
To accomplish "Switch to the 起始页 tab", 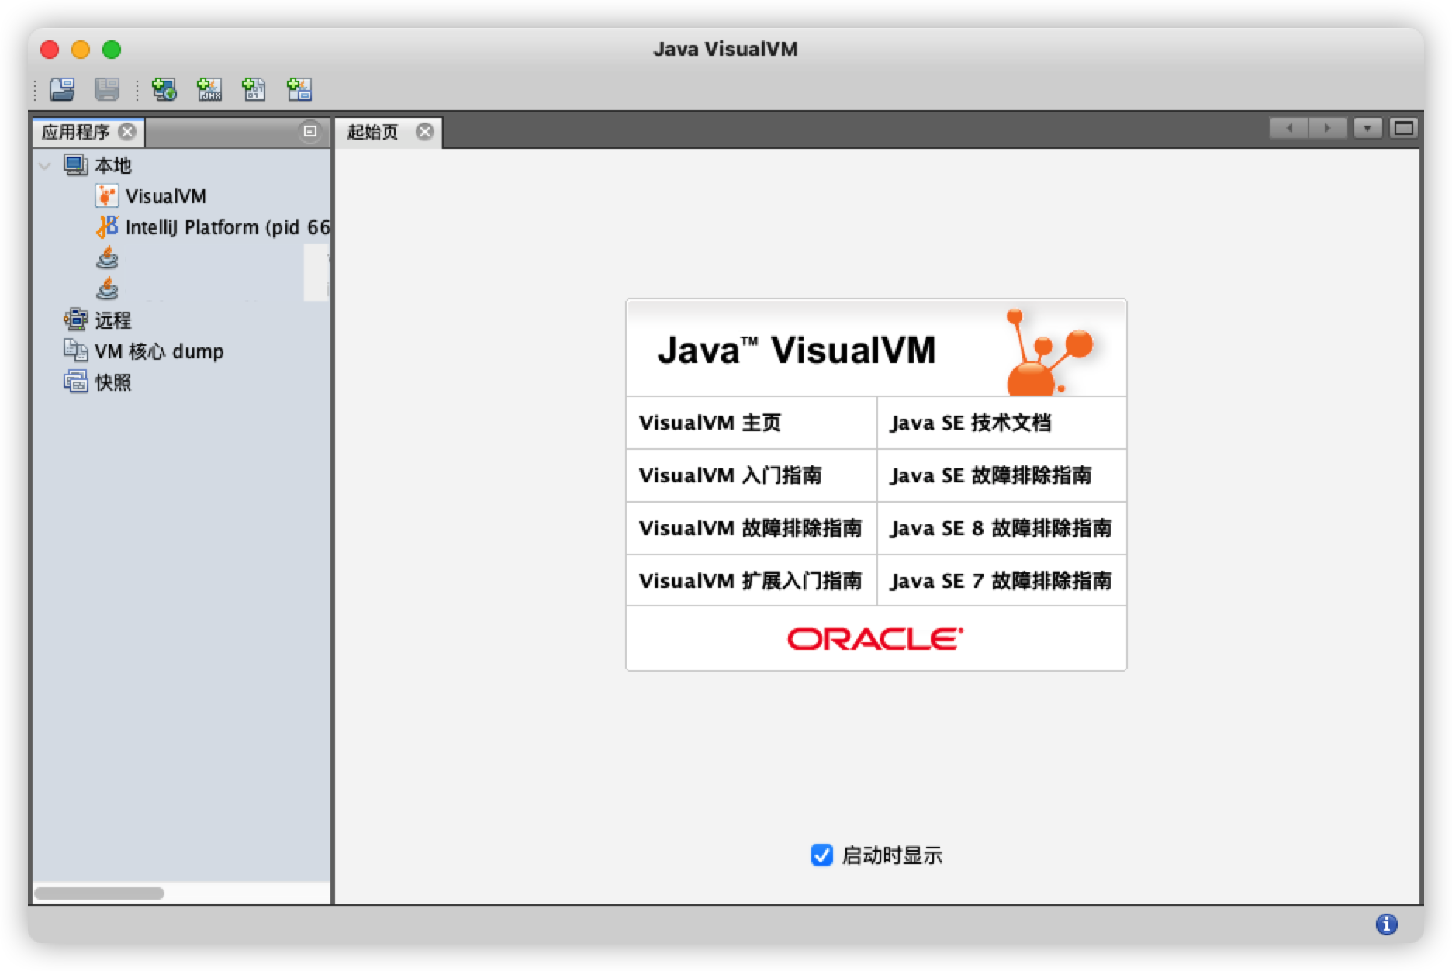I will pyautogui.click(x=372, y=132).
